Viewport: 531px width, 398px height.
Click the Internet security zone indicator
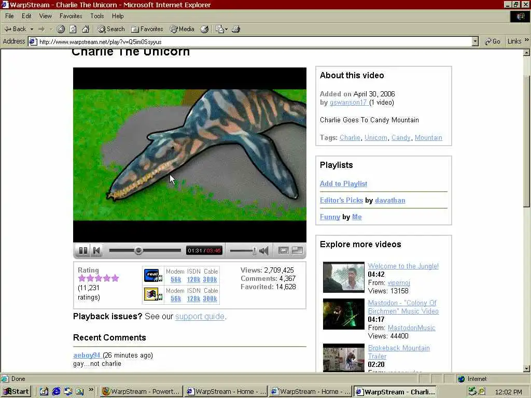[472, 379]
